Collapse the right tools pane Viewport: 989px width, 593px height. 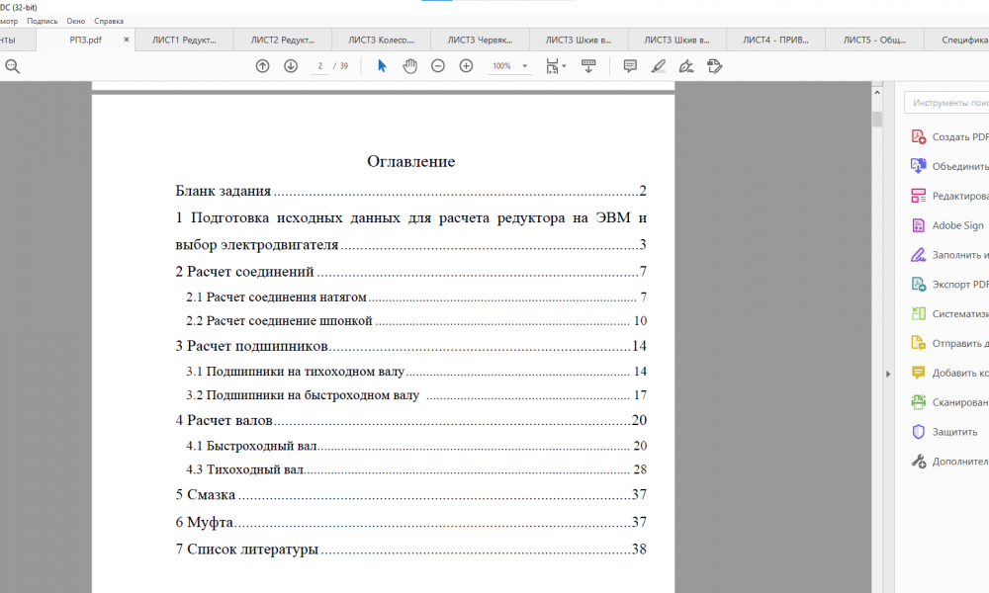click(x=887, y=374)
